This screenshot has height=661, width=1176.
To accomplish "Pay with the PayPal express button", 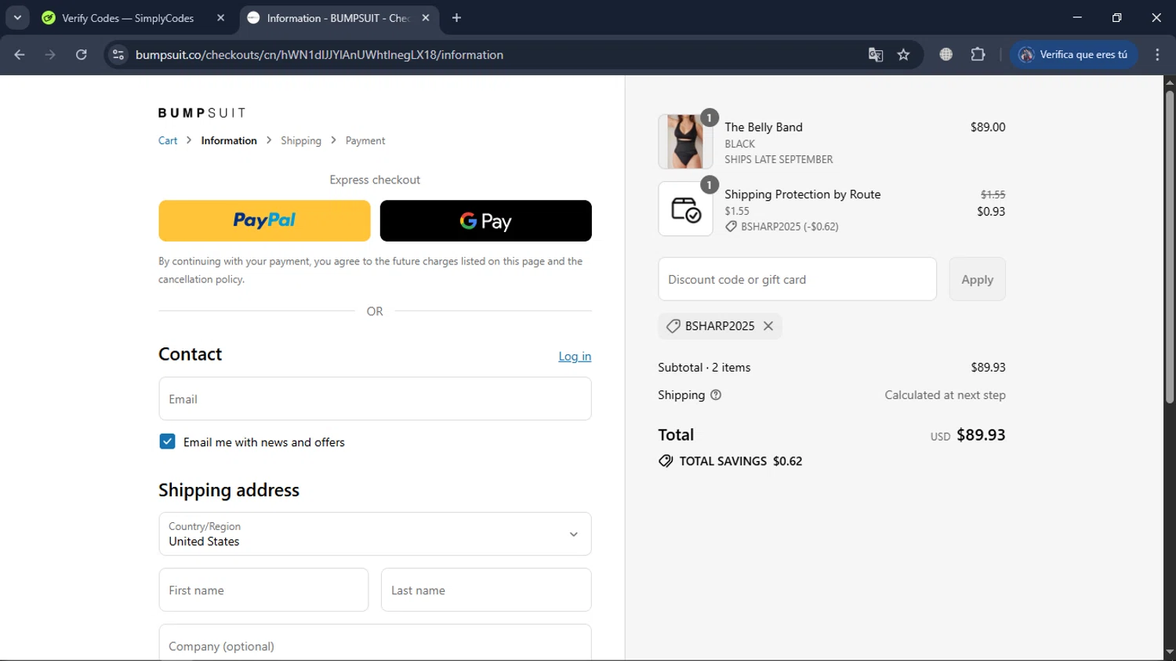I will click(264, 220).
